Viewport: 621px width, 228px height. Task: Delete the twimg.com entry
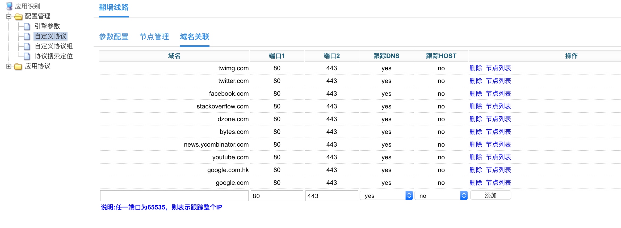pos(476,68)
